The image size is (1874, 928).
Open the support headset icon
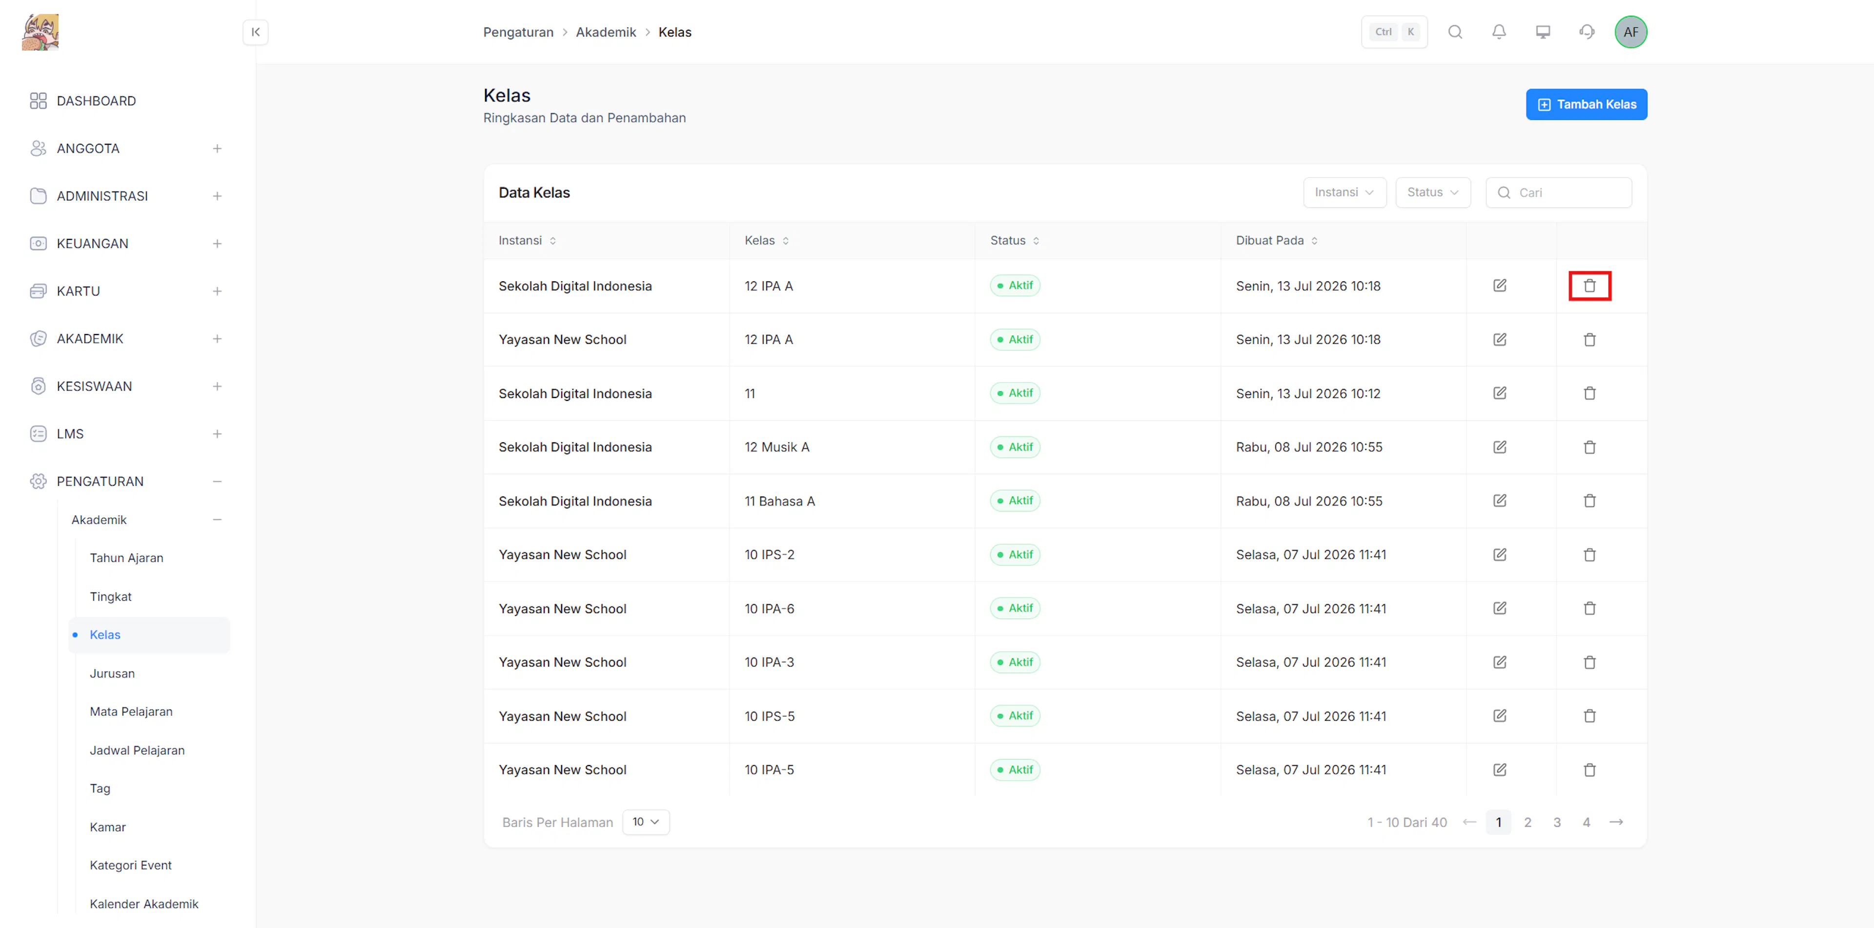(1587, 32)
